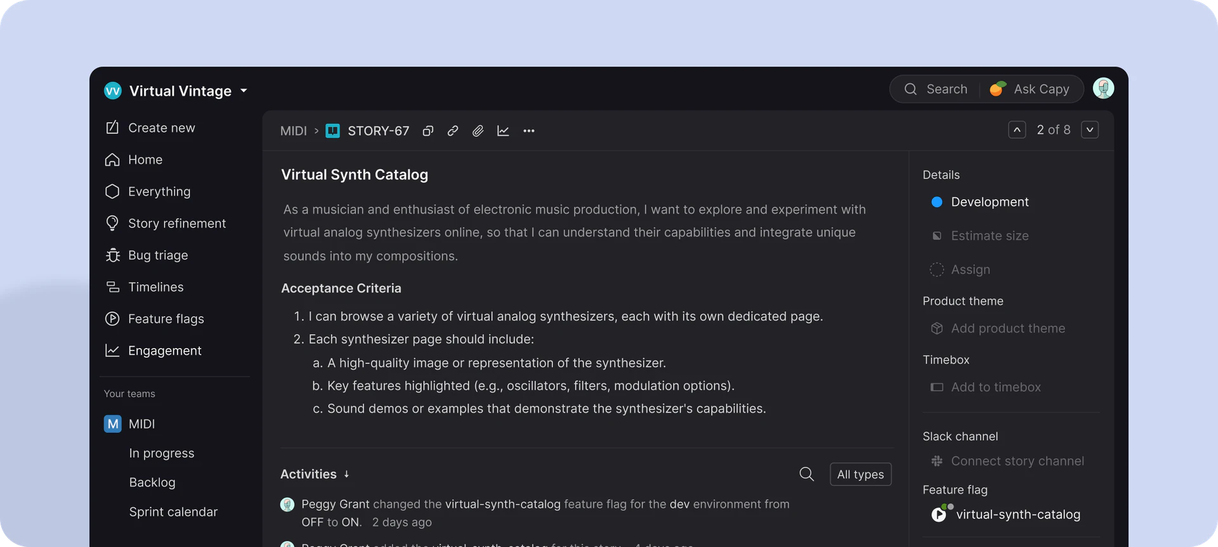Go to the next story with down chevron
This screenshot has width=1218, height=547.
coord(1089,130)
